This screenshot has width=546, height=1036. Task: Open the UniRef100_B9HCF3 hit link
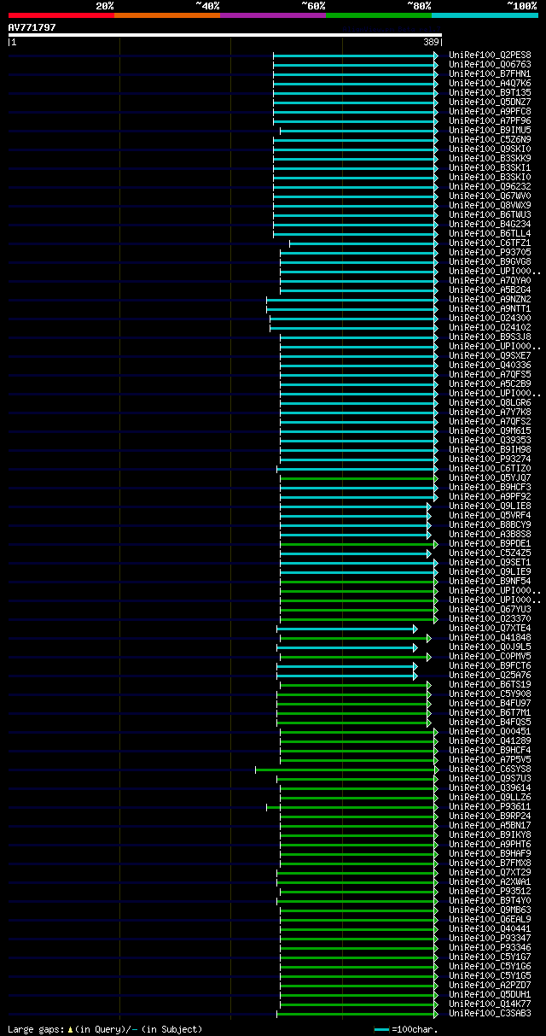pyautogui.click(x=490, y=488)
